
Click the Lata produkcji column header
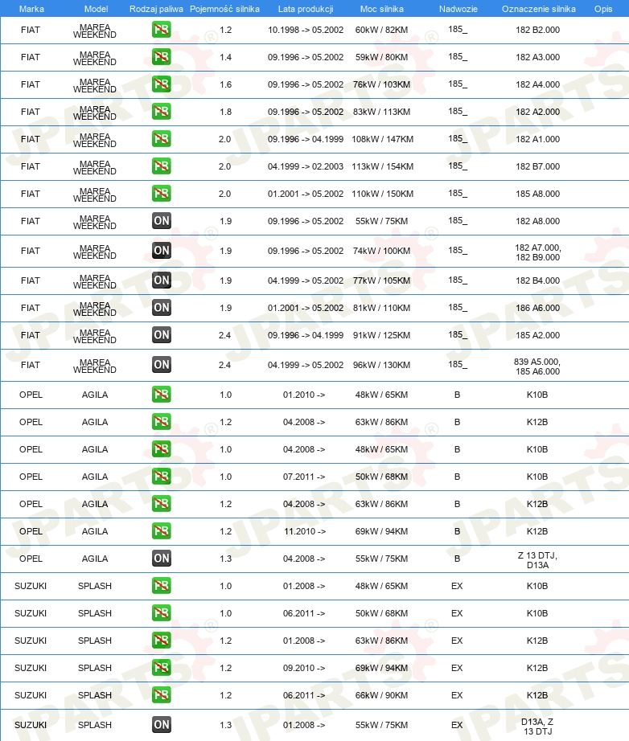point(306,9)
